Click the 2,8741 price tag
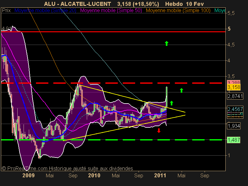Viewport: 248px width, 186px height. click(235, 96)
